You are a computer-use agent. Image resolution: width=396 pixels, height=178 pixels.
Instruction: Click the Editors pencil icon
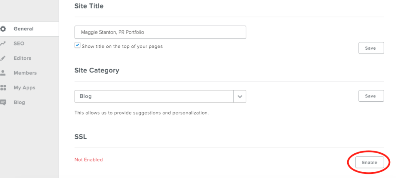3,58
